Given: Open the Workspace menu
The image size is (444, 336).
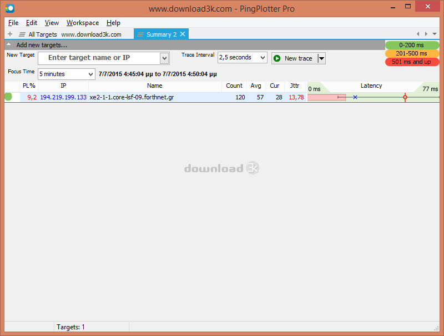Looking at the screenshot, I should point(83,23).
